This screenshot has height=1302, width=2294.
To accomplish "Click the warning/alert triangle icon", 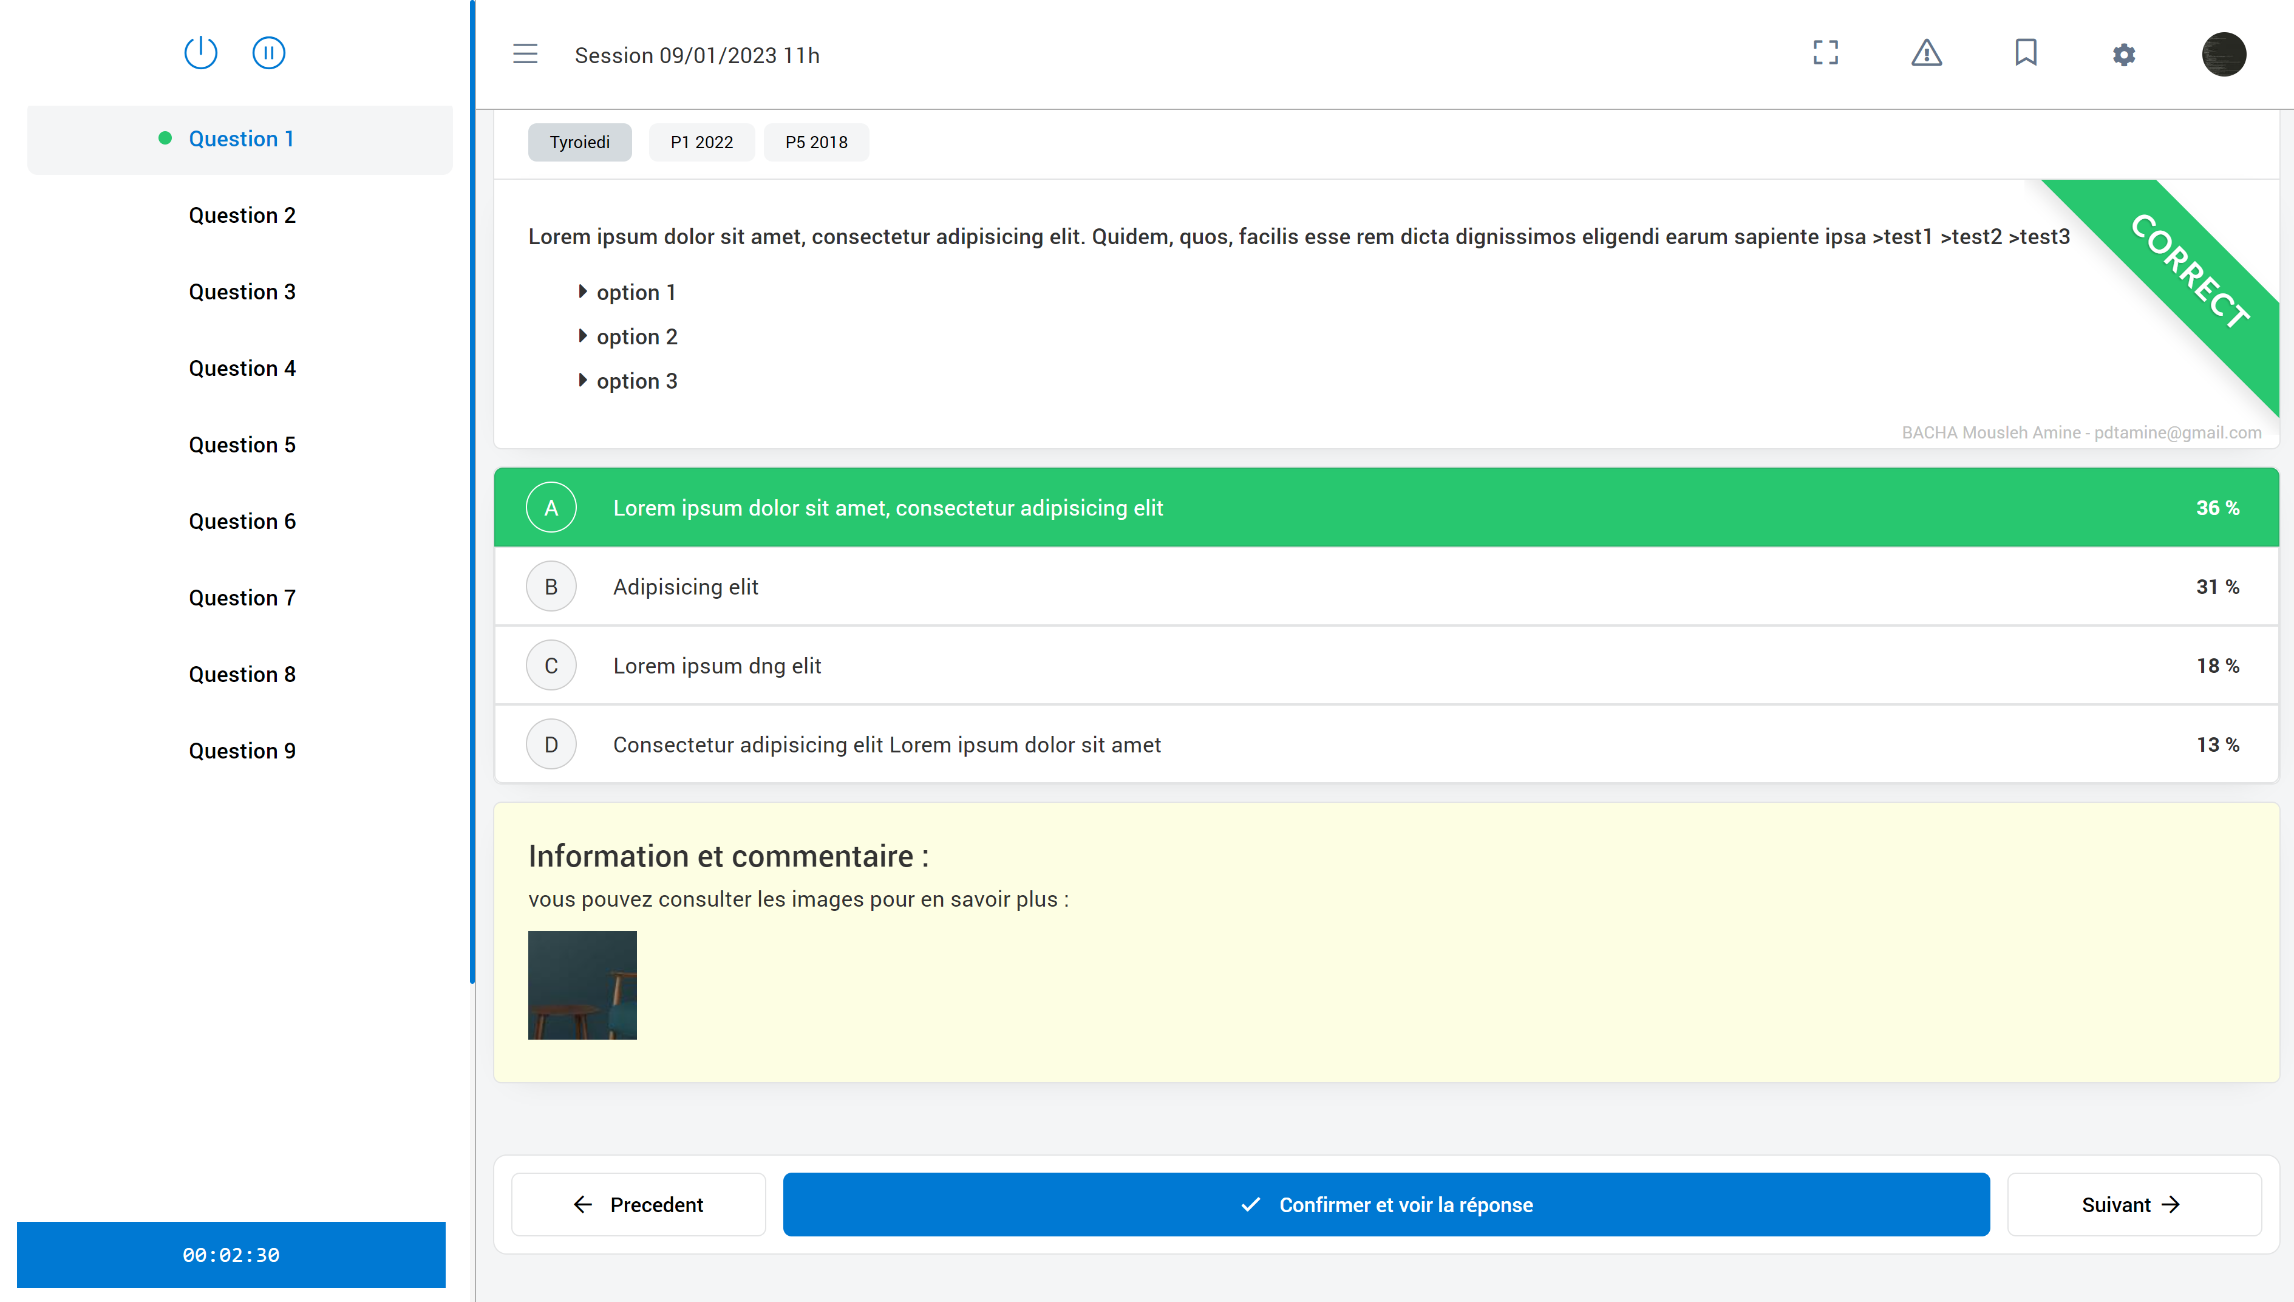I will [x=1925, y=53].
